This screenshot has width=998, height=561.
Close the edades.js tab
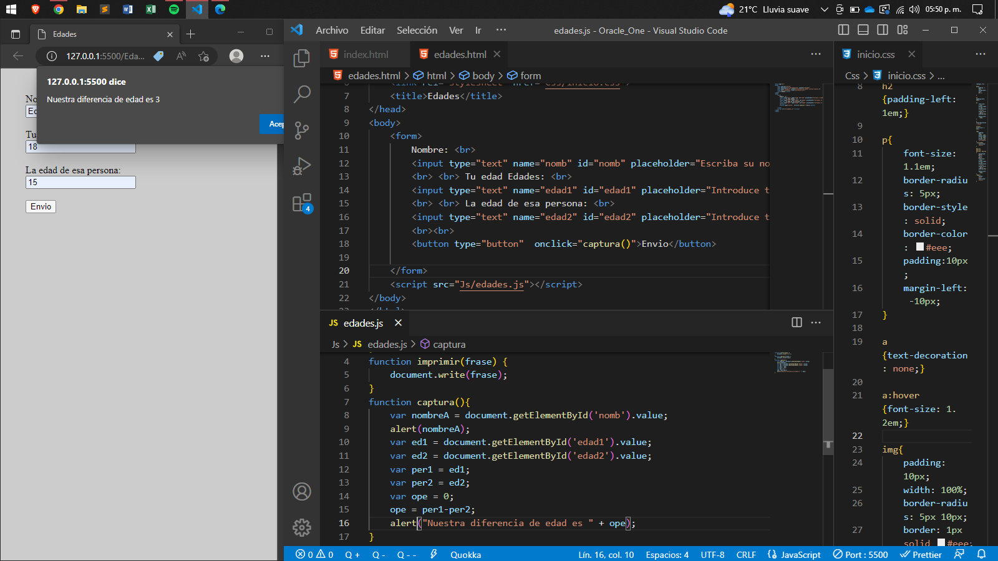click(398, 322)
